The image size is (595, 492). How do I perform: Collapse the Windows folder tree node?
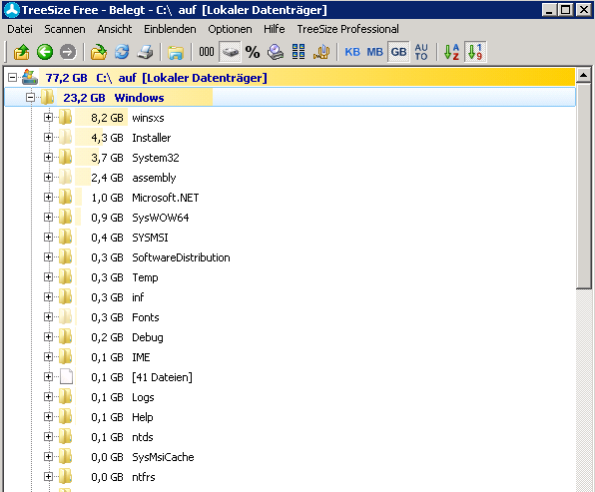pos(30,98)
